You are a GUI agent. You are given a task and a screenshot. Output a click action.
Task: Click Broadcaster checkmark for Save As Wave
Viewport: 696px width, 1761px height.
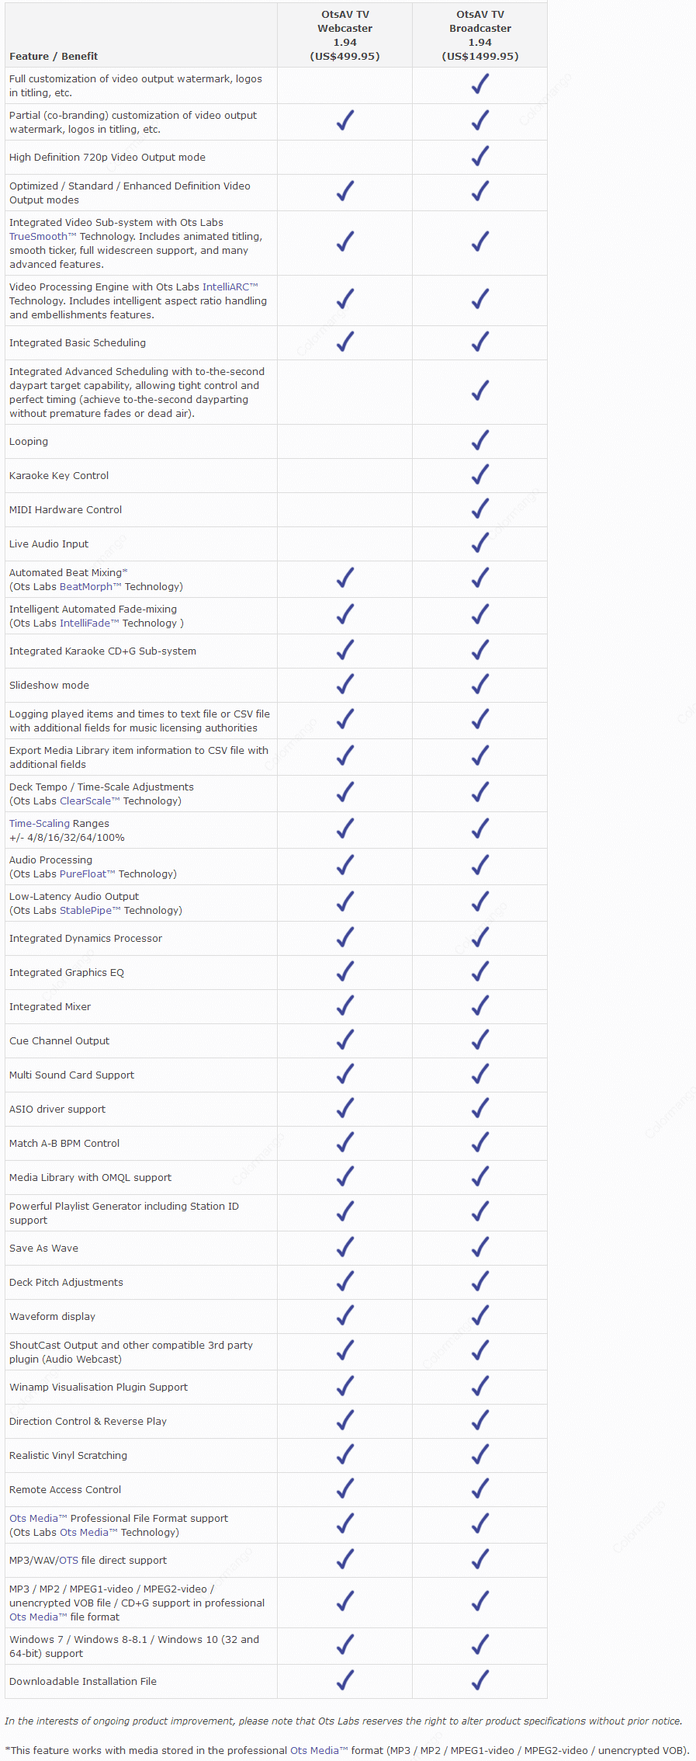tap(480, 1247)
